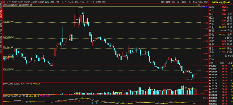
Task: Open the 成交明细 sidebar tab
Action: point(1,23)
